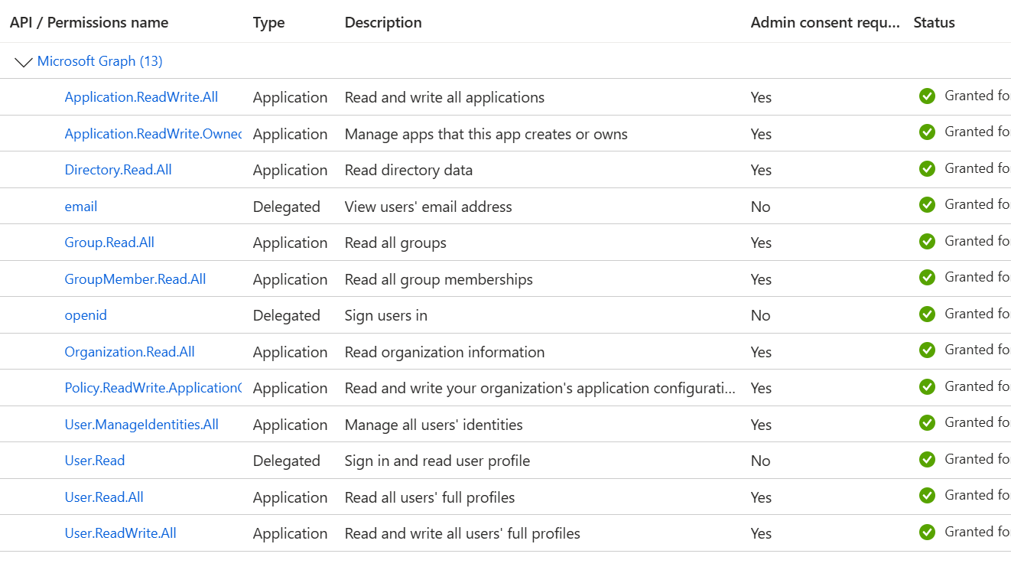Open the Application.ReadWrite.OwnedBy permission link
The image size is (1011, 570).
click(x=153, y=133)
